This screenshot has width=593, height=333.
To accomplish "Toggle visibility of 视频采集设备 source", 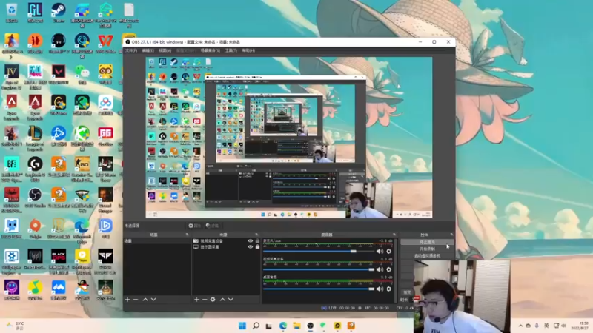I will (250, 241).
